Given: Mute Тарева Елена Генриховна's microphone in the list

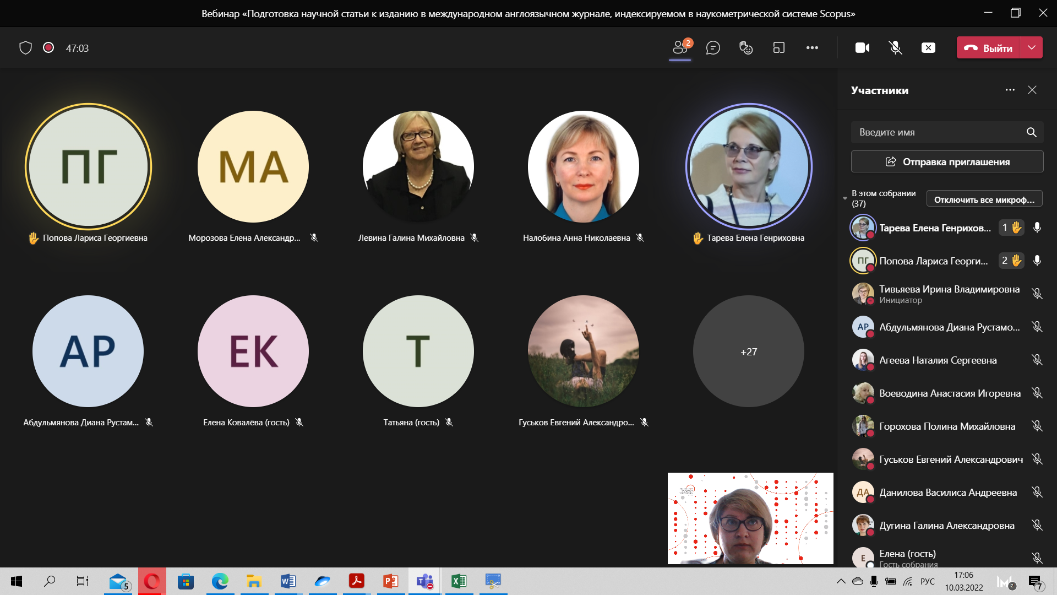Looking at the screenshot, I should 1037,228.
